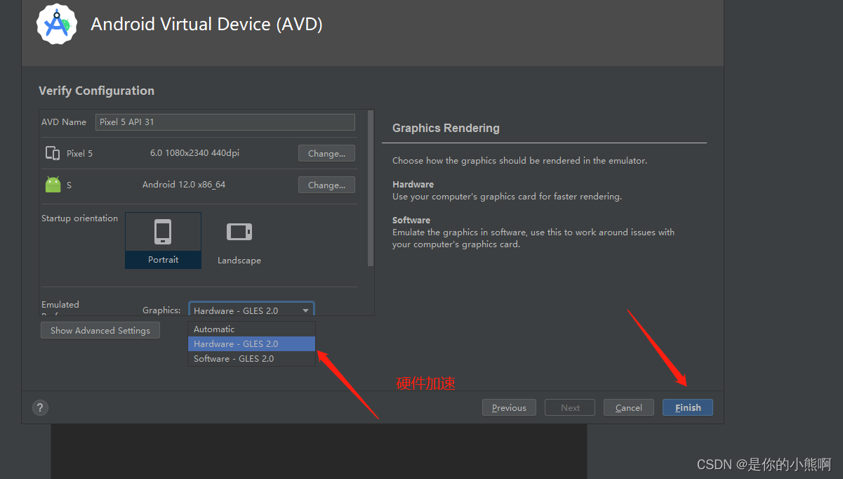Click the AVD Name text field
The height and width of the screenshot is (479, 843).
[225, 122]
